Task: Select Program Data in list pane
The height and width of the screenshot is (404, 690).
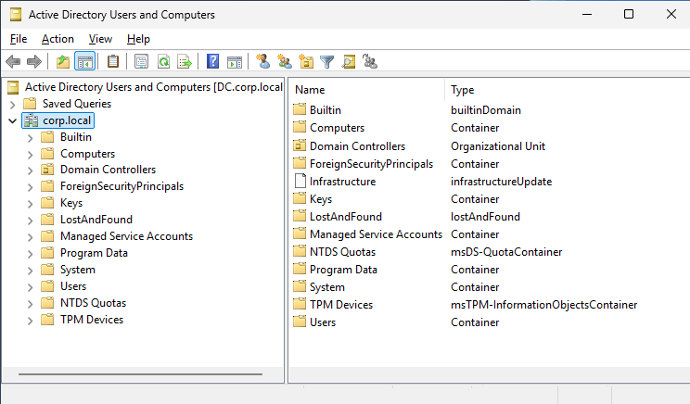Action: point(343,270)
